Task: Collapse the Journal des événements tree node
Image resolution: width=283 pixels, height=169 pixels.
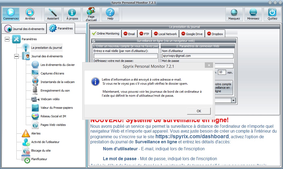Action: pos(16,56)
